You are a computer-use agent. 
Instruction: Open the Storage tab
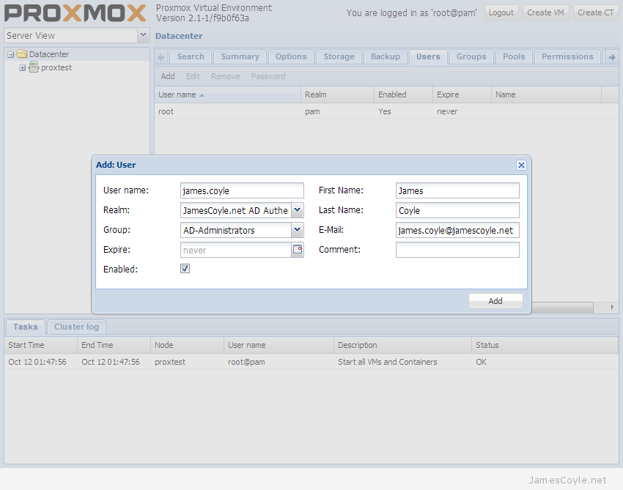(x=339, y=57)
